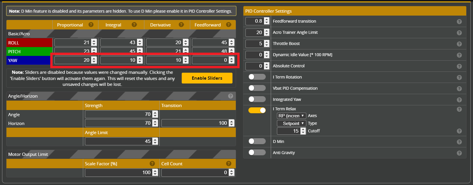This screenshot has width=473, height=185.
Task: Click help icon next to Proportional header
Action: [x=91, y=25]
